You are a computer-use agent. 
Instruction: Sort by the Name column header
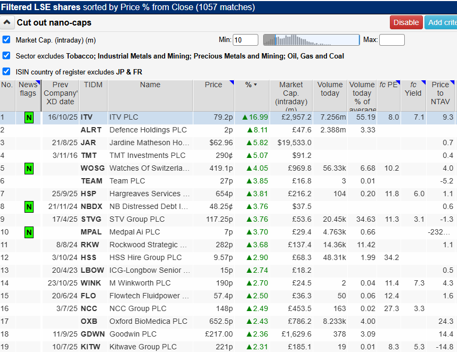(x=150, y=96)
